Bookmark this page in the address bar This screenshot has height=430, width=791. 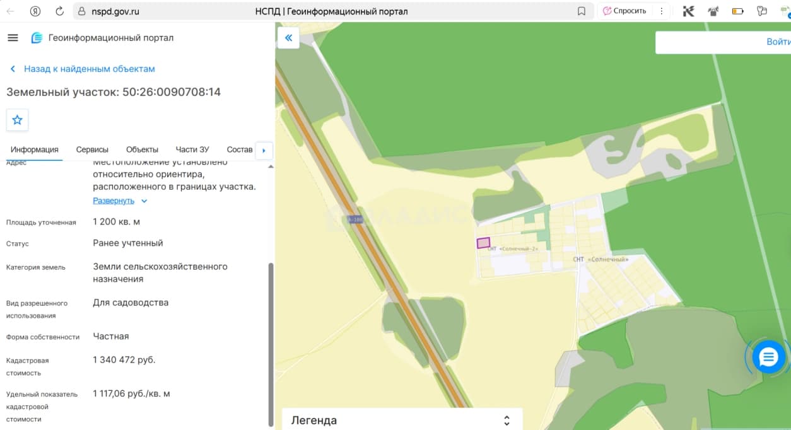point(582,11)
